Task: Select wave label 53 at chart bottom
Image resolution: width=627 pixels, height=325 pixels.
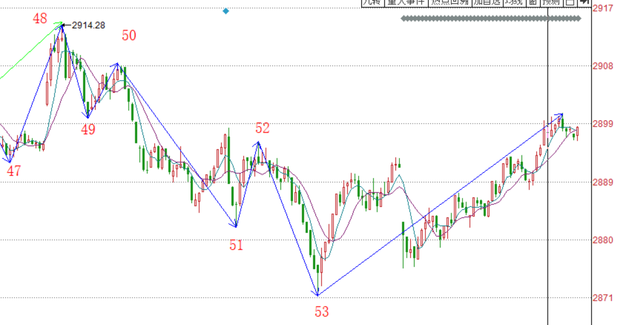Action: [321, 312]
